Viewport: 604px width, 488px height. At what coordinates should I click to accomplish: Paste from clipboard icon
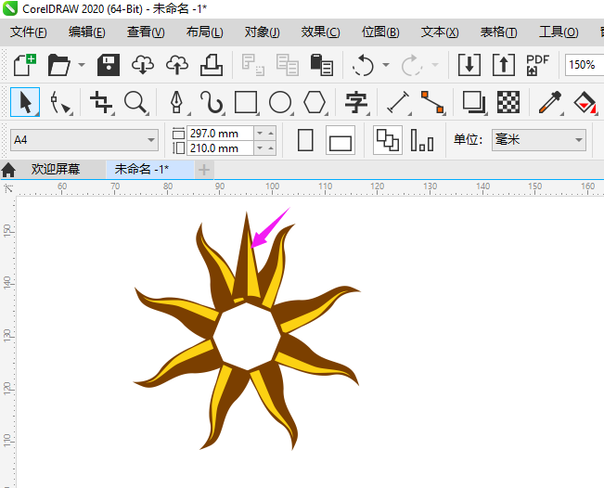click(x=322, y=65)
